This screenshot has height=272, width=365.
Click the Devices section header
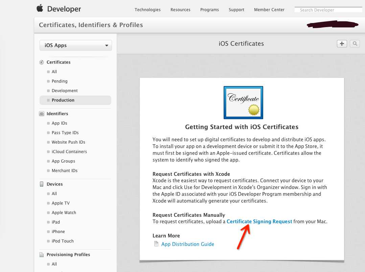55,184
